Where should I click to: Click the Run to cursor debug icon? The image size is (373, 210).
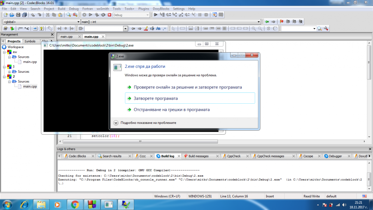click(x=162, y=15)
